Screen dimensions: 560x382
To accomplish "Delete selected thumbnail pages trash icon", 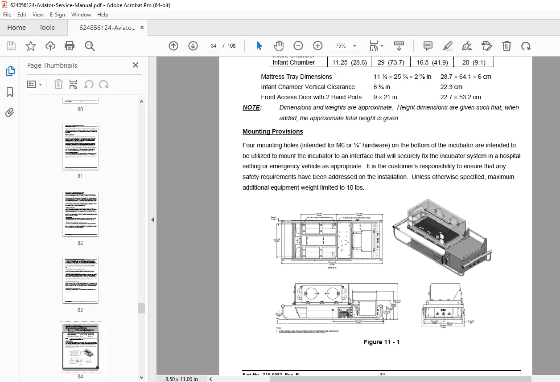I will click(58, 84).
